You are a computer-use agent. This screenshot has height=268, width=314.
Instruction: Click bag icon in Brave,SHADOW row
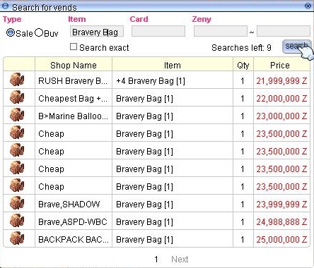click(x=17, y=203)
